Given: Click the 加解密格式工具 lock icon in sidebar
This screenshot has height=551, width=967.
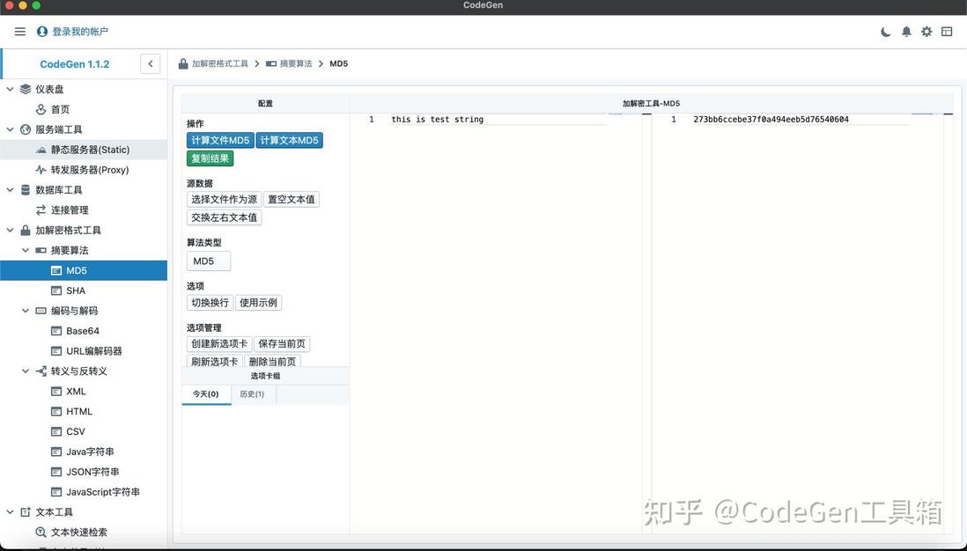Looking at the screenshot, I should point(26,230).
